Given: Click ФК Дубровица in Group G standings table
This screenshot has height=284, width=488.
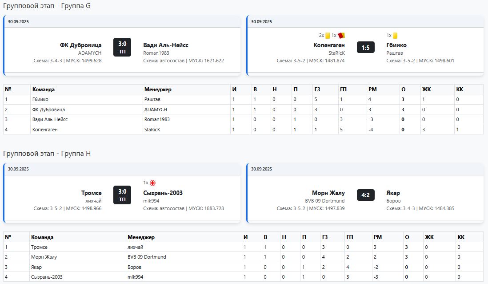Looking at the screenshot, I should (48, 110).
